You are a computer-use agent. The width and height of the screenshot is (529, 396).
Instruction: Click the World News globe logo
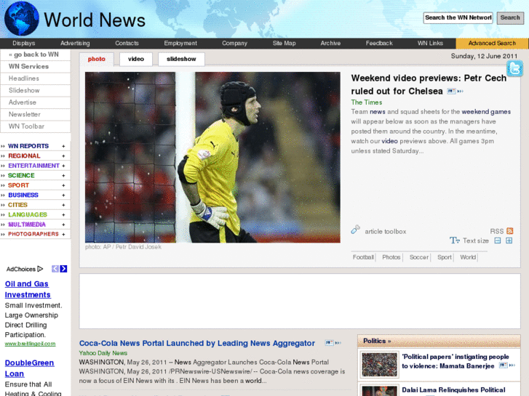[x=22, y=19]
